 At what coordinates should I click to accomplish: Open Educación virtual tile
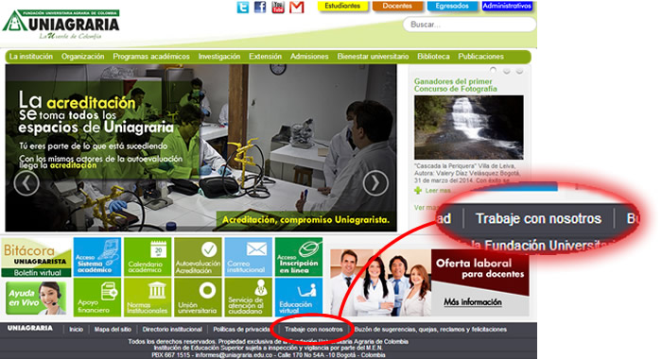tap(299, 297)
